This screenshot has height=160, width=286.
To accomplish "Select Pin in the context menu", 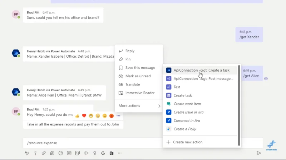I will (x=139, y=59).
